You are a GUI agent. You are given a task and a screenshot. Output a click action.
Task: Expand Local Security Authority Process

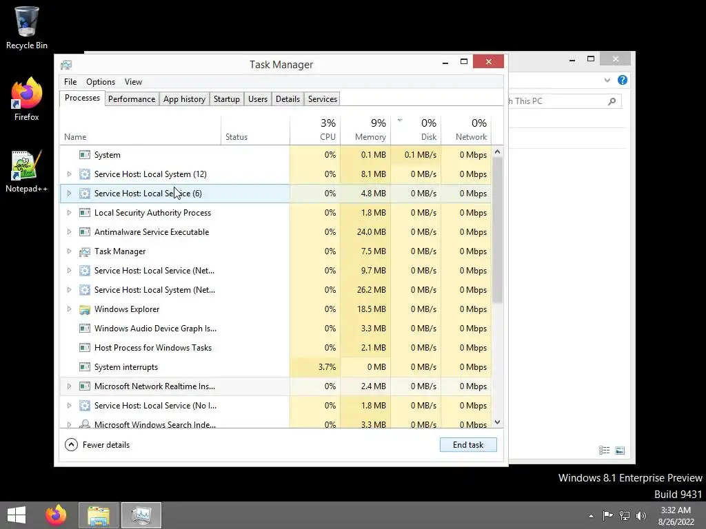pyautogui.click(x=69, y=213)
